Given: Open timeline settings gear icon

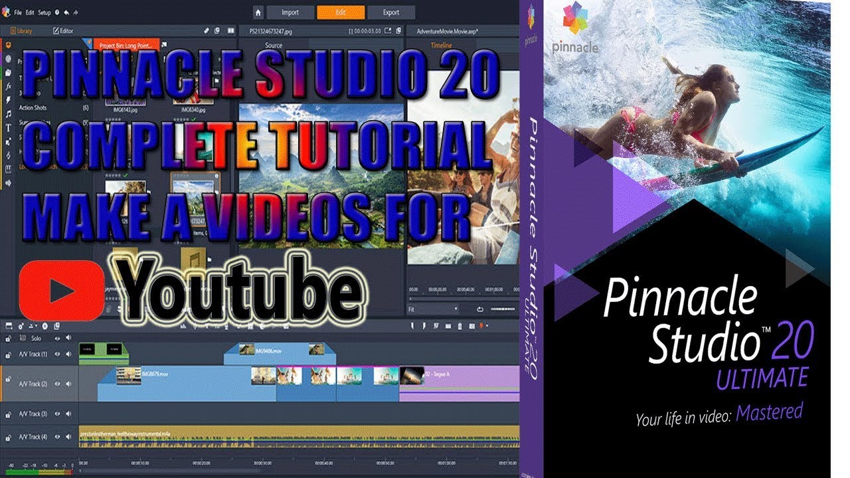Looking at the screenshot, I should tap(21, 326).
